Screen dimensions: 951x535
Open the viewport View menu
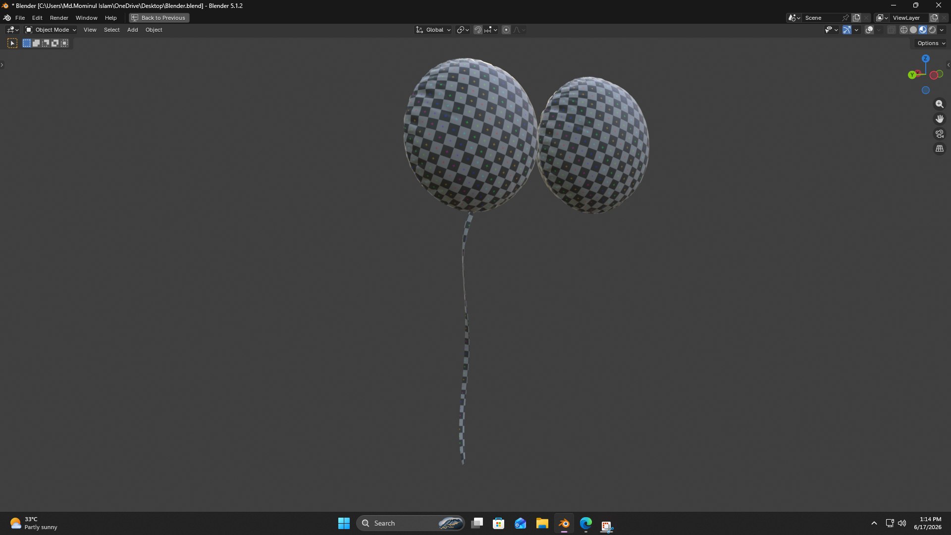[90, 30]
